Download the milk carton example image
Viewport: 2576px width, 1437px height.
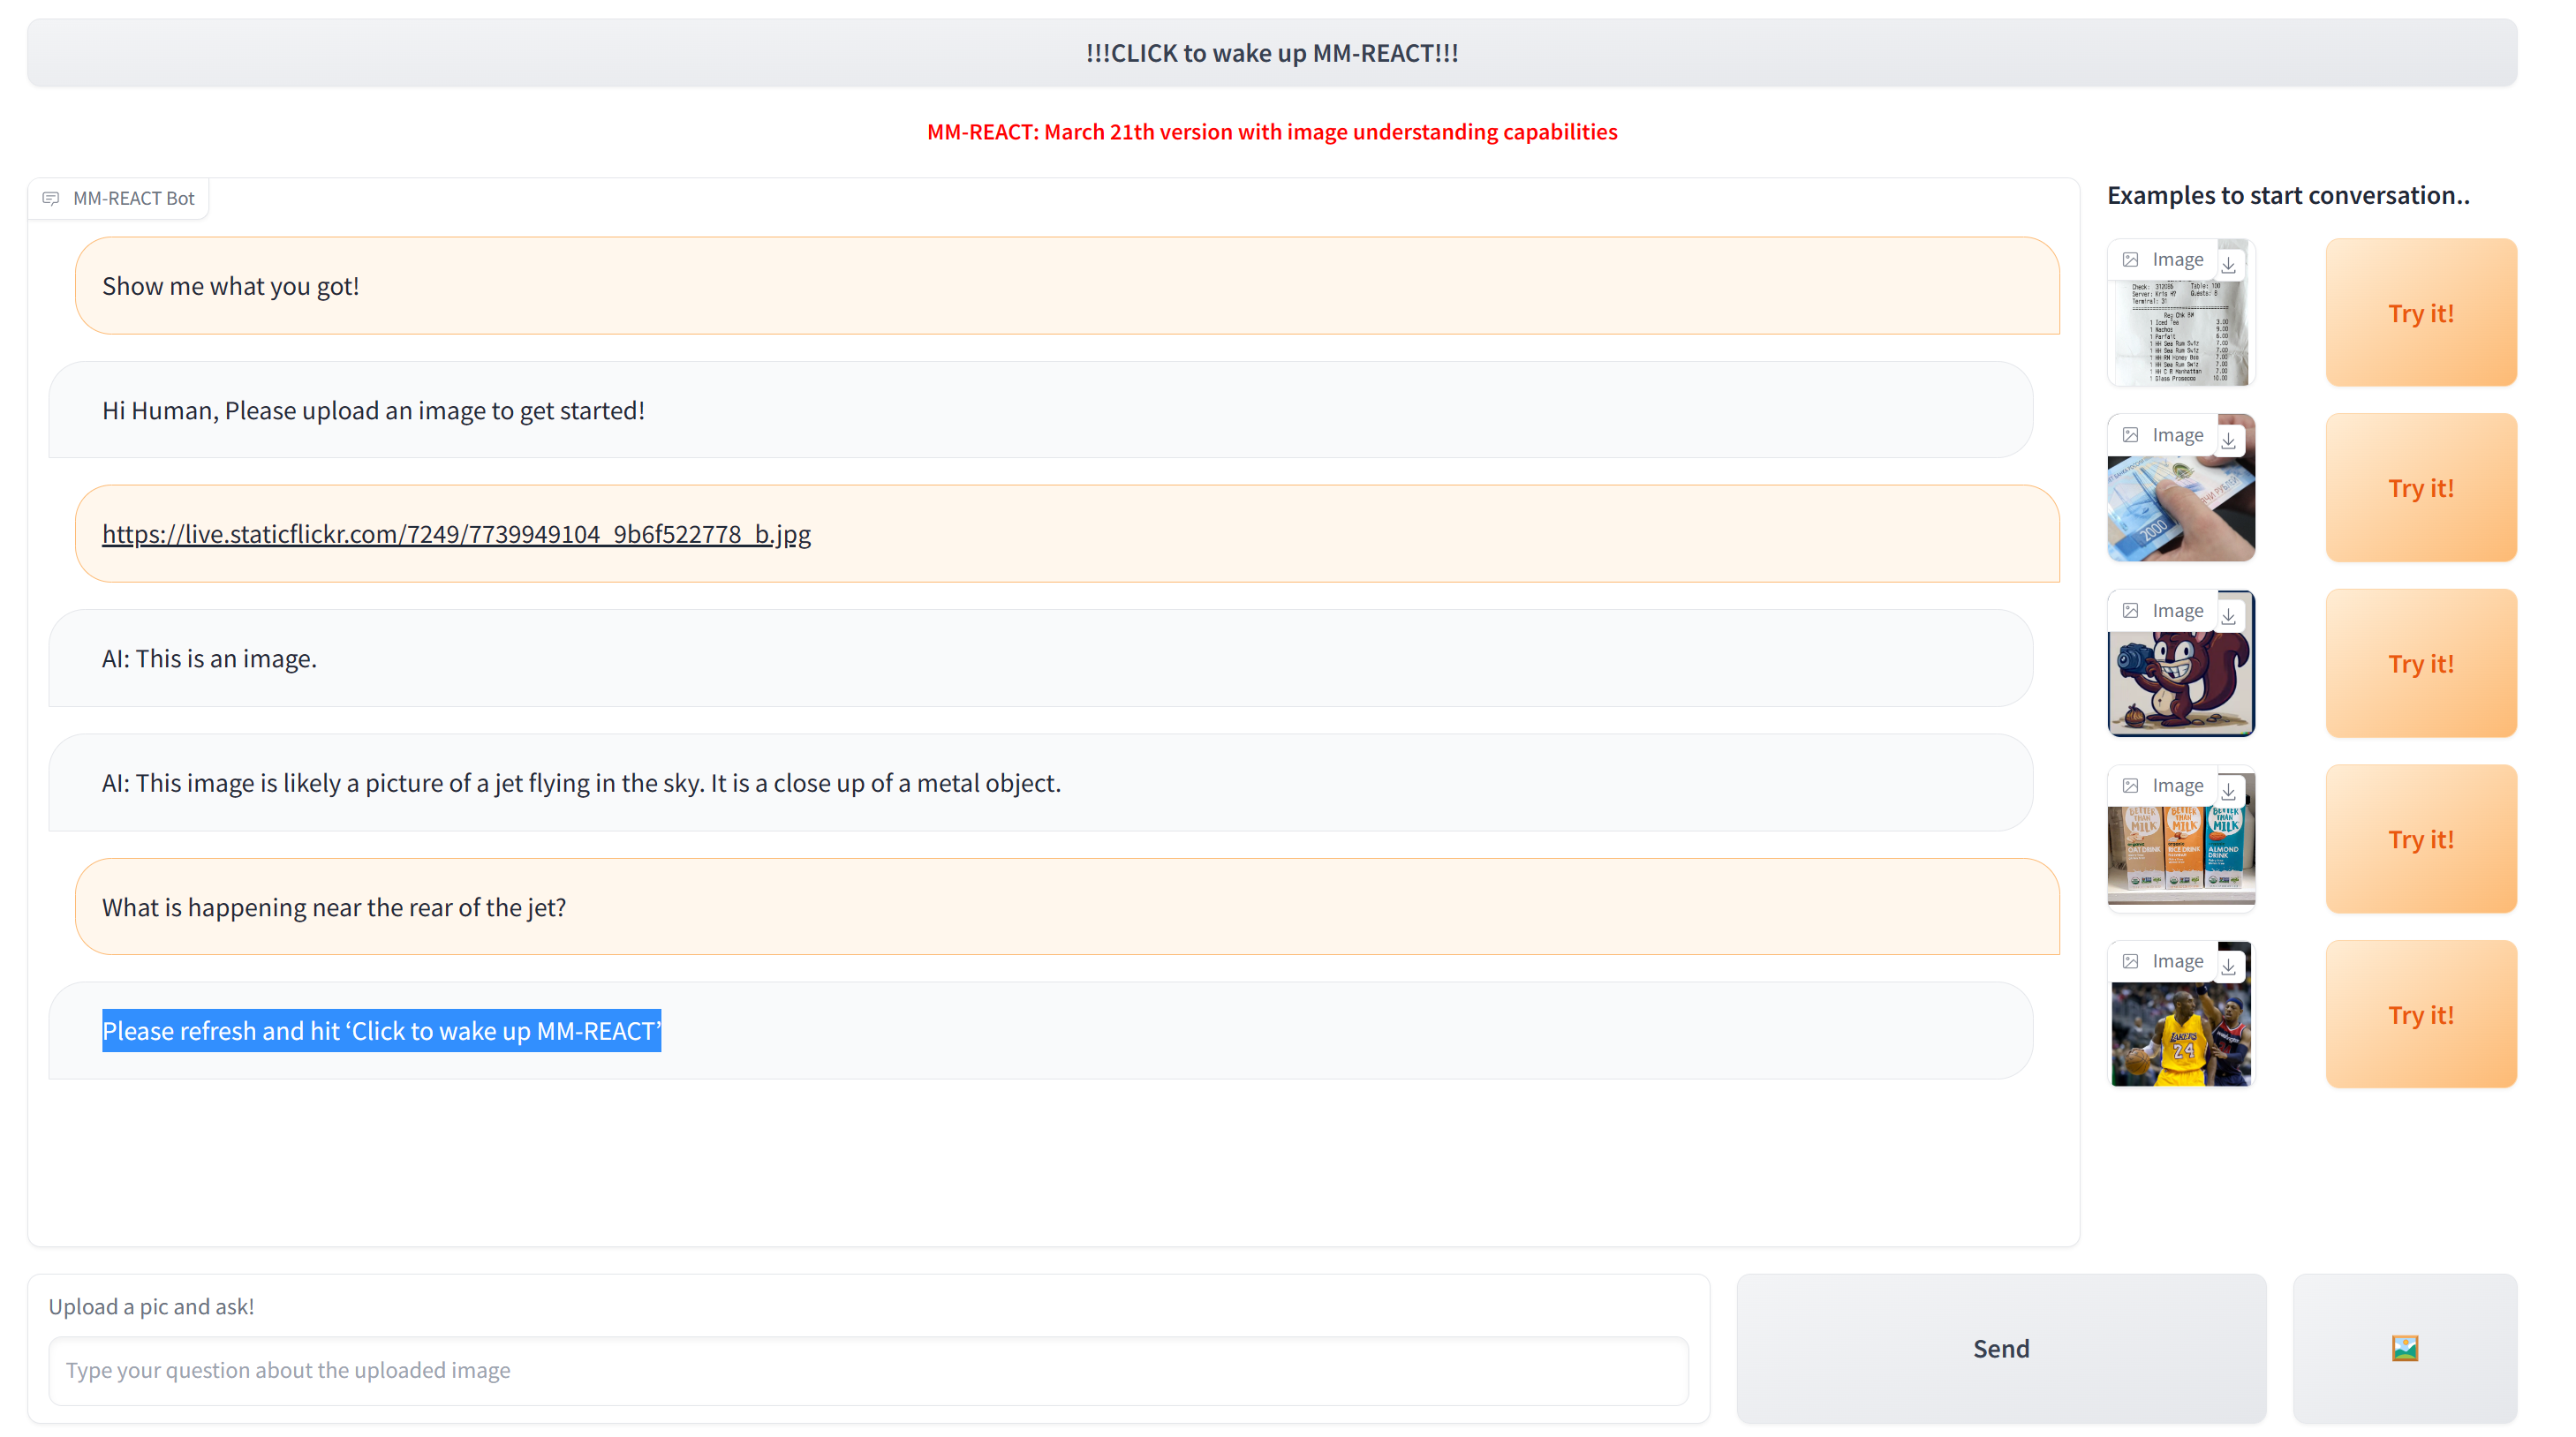[x=2229, y=792]
